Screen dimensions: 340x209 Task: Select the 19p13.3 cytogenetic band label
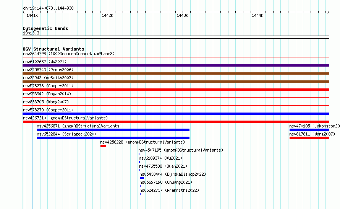click(x=31, y=33)
